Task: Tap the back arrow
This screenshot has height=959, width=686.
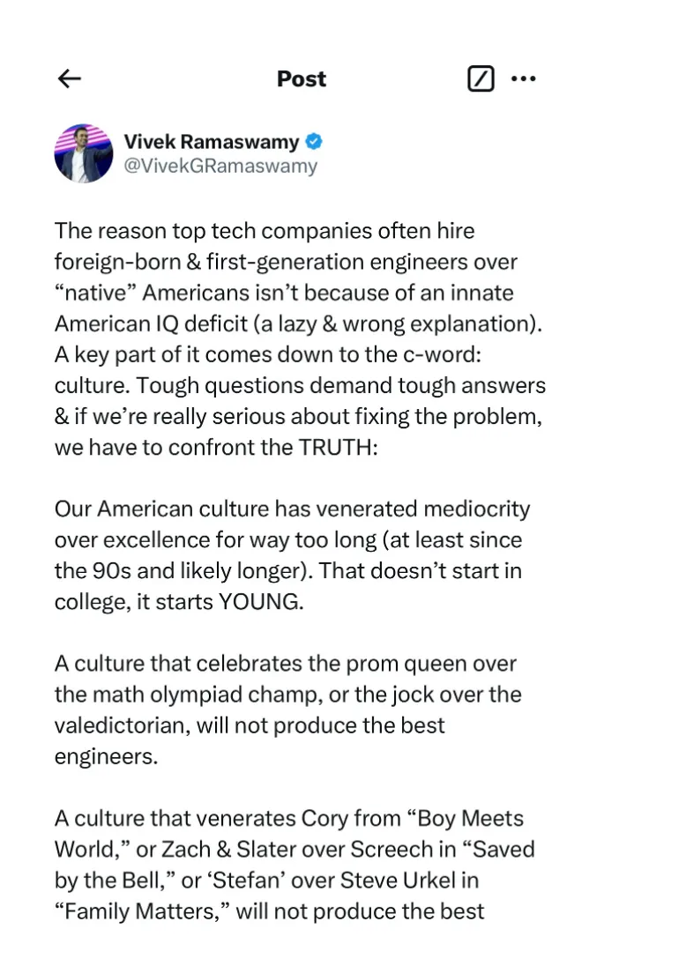Action: pos(69,79)
